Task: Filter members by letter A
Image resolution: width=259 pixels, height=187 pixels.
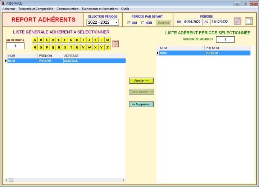Action: (35, 40)
